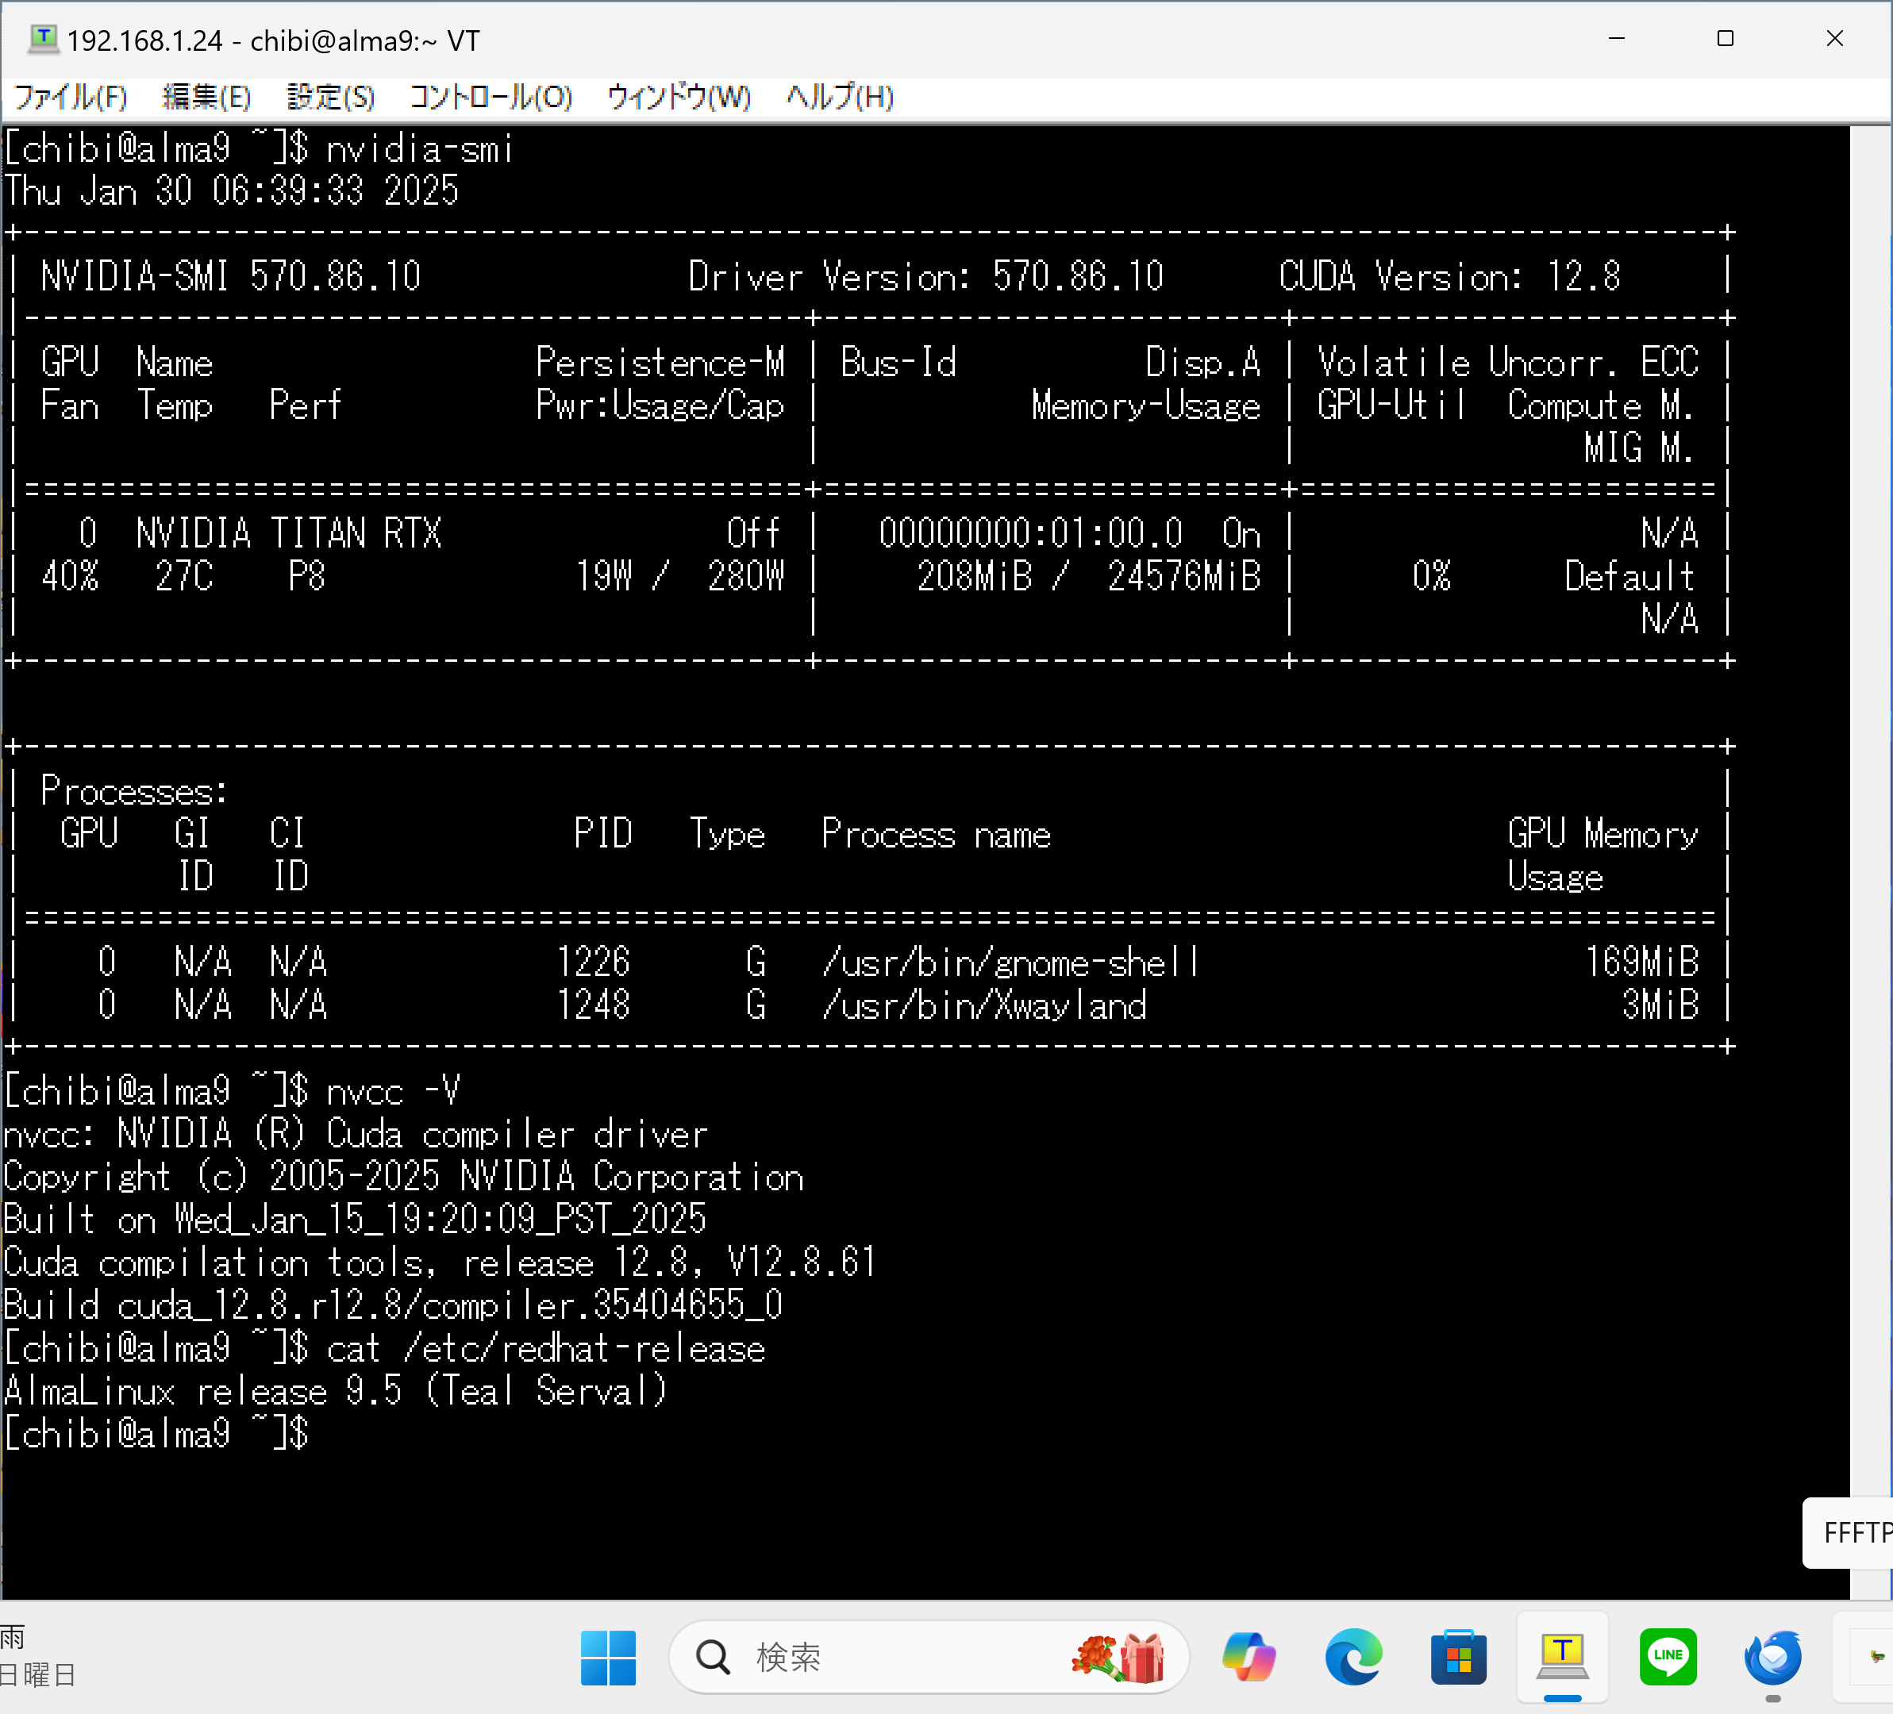This screenshot has width=1893, height=1714.
Task: Switch to Tera Term taskbar icon
Action: point(1563,1657)
